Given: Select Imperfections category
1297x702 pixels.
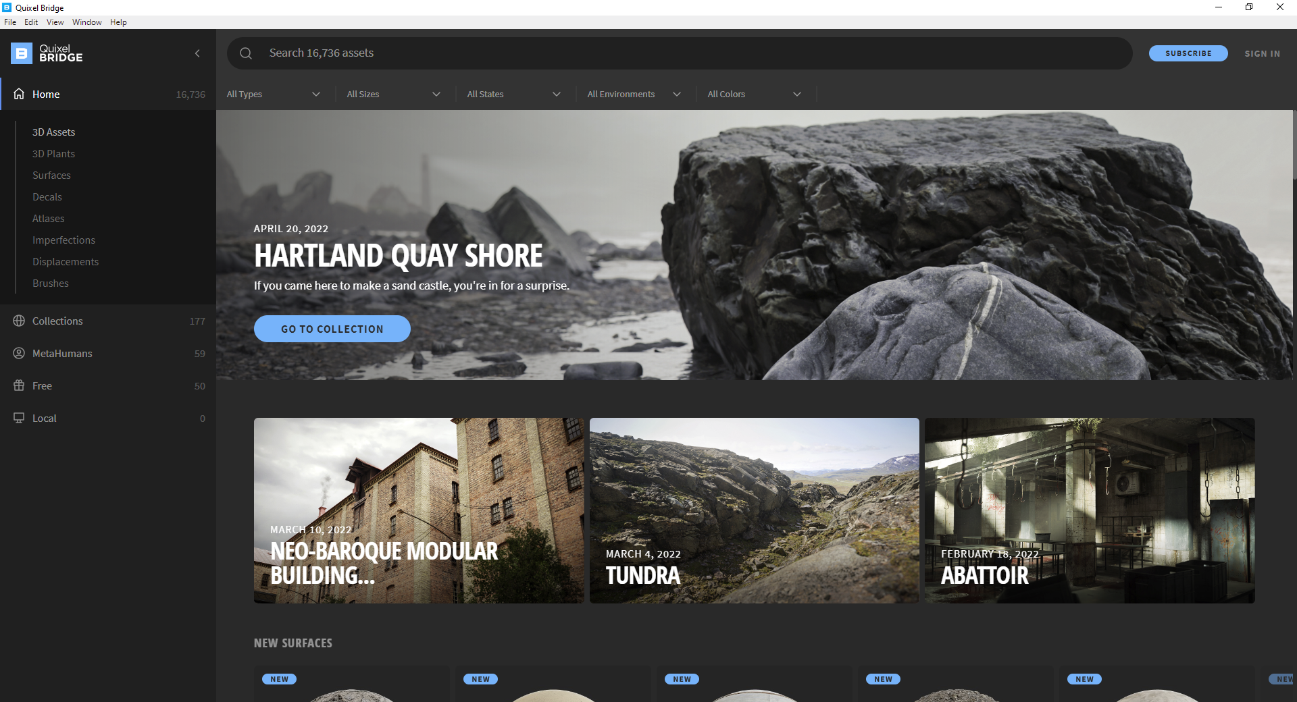Looking at the screenshot, I should pos(63,240).
